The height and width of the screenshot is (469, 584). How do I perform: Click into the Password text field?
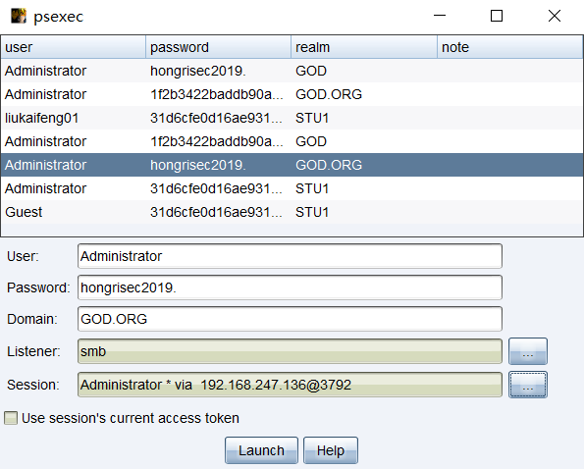pyautogui.click(x=290, y=287)
